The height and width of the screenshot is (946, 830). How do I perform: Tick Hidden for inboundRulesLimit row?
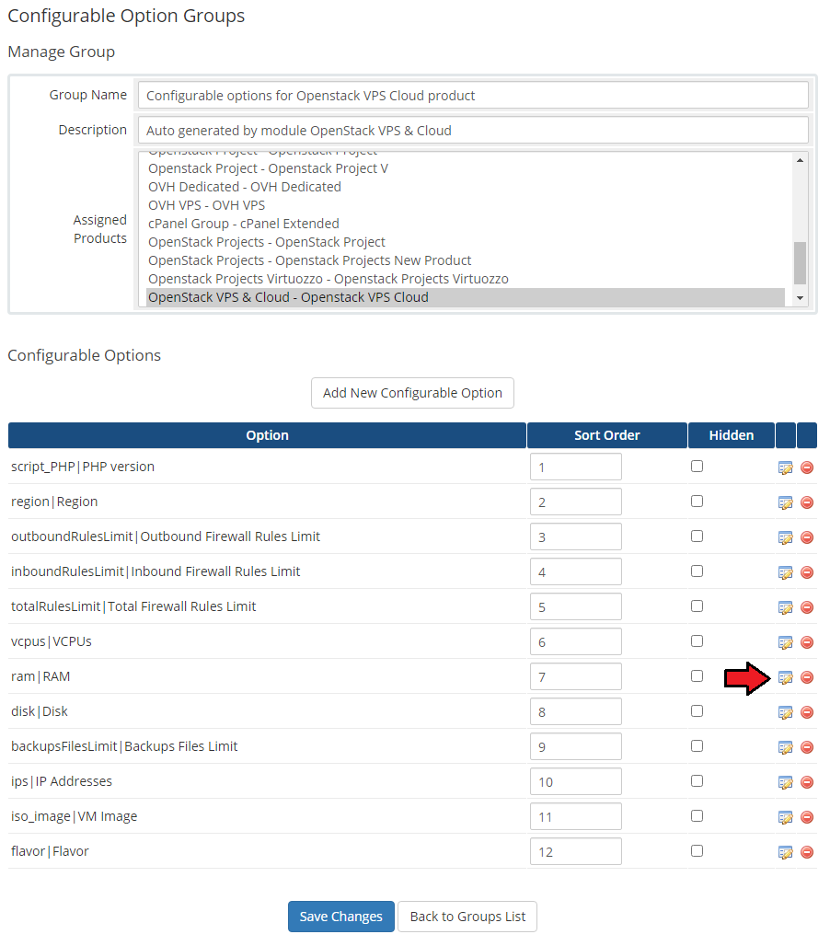(697, 571)
